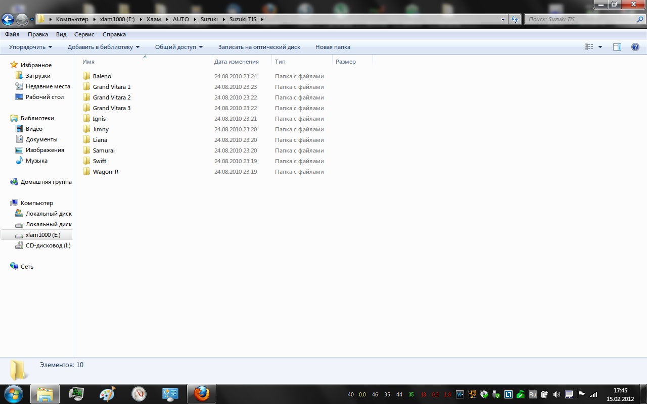This screenshot has height=404, width=647.
Task: Open the address bar history dropdown arrow
Action: [x=503, y=20]
